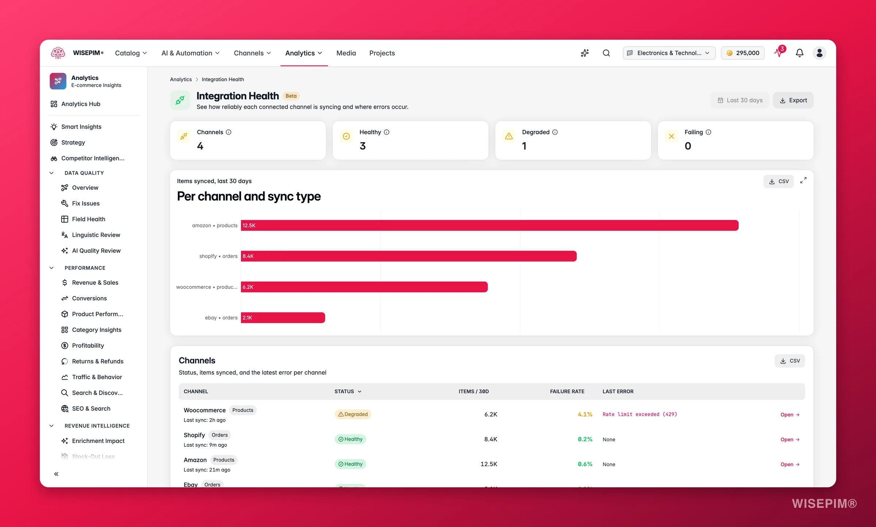Export the Integration Health report
The width and height of the screenshot is (876, 527).
pos(793,100)
